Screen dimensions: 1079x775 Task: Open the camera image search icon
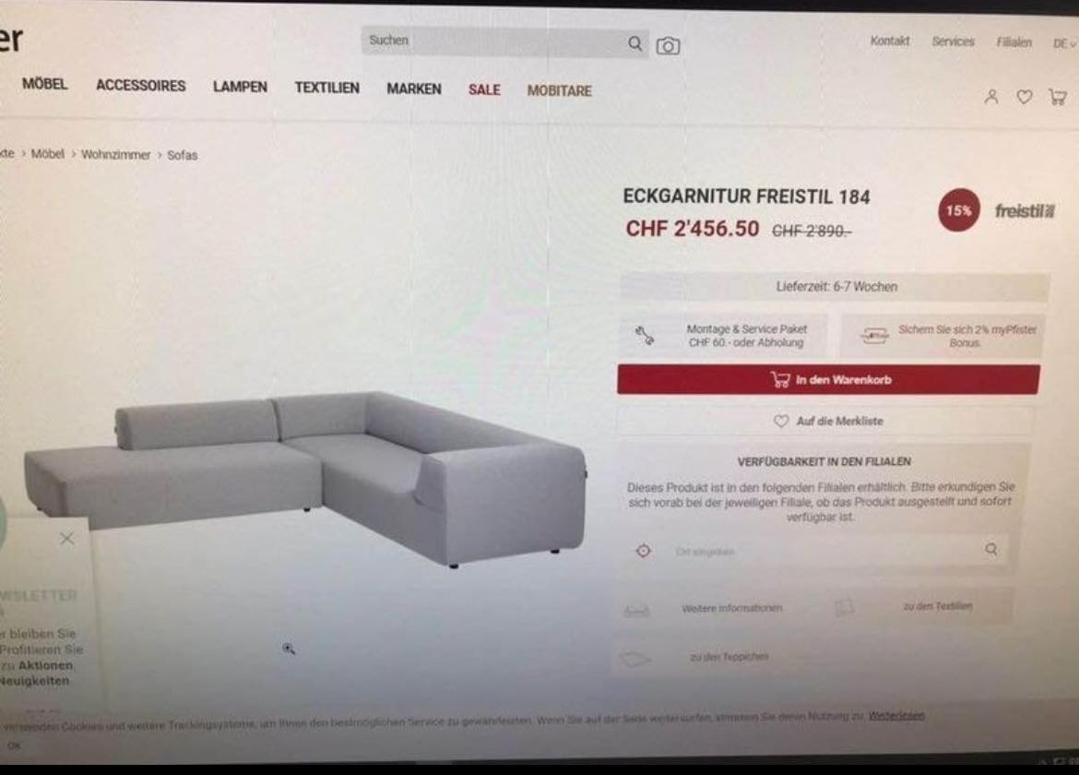tap(668, 46)
